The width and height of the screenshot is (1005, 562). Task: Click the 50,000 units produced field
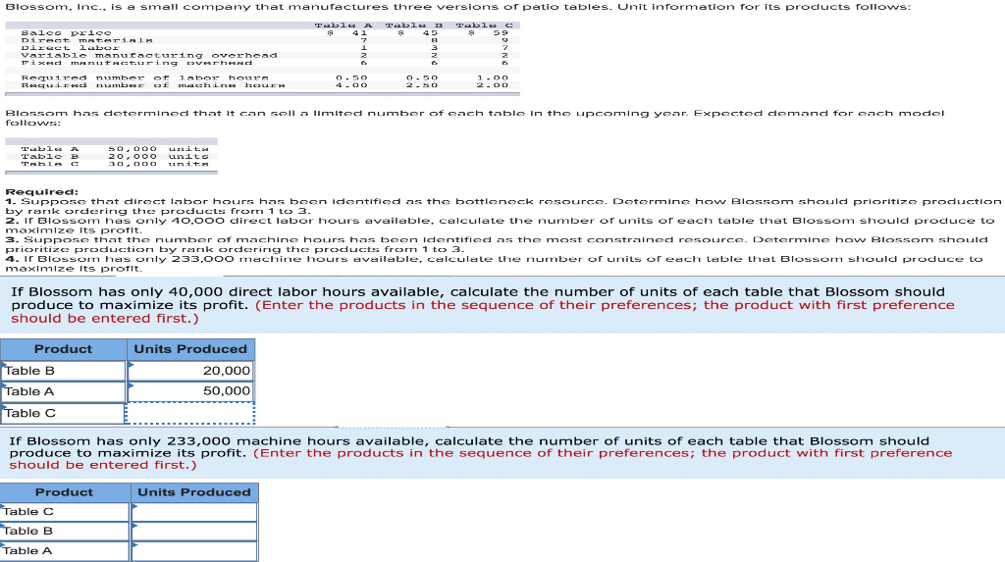click(x=190, y=391)
